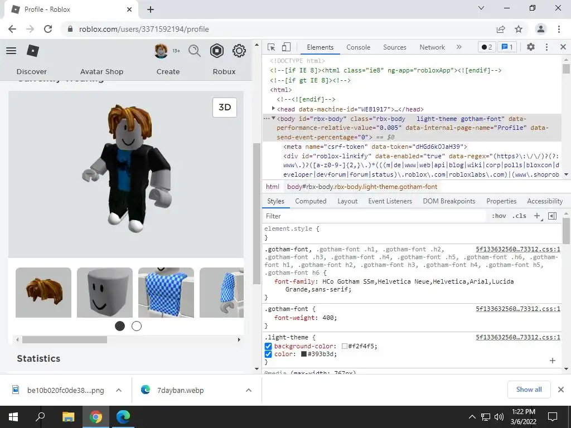Show hidden system tray icons

click(x=472, y=417)
